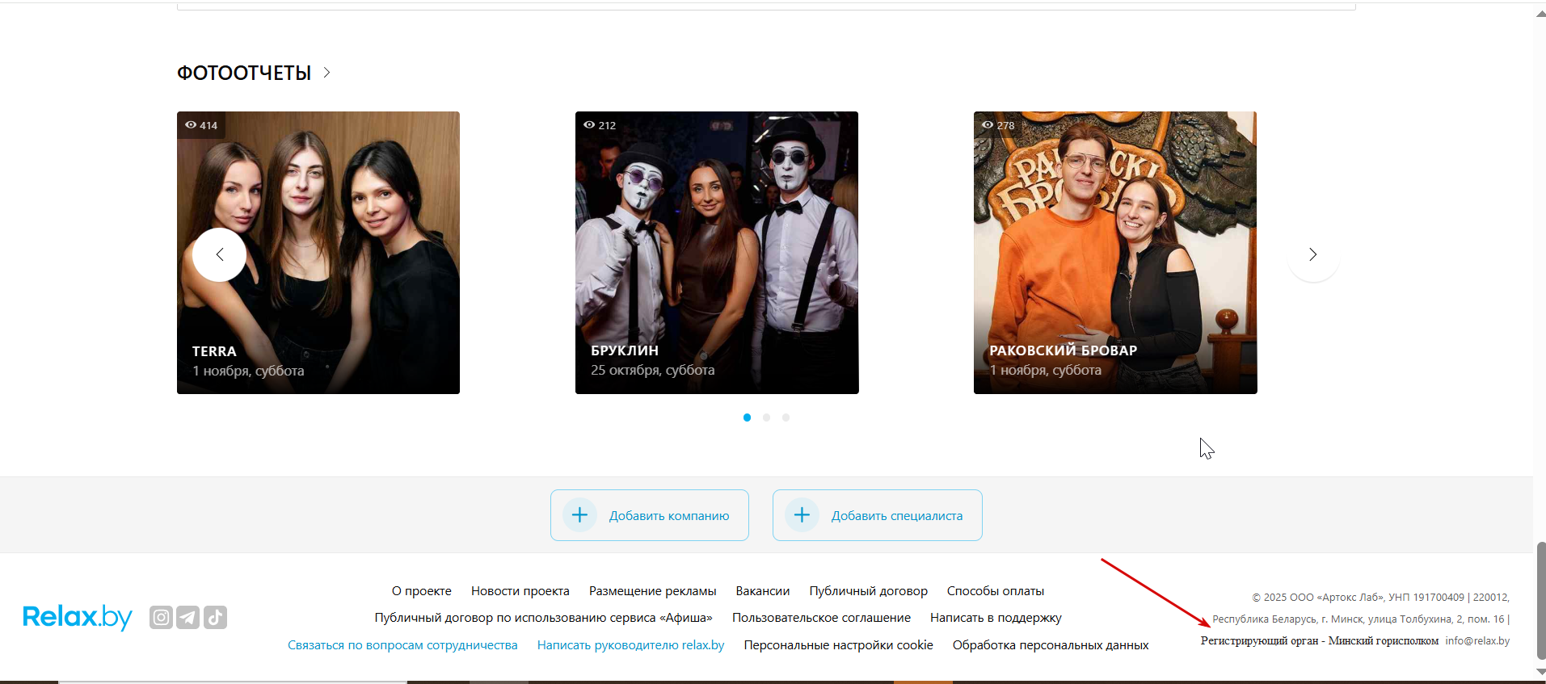Image resolution: width=1546 pixels, height=684 pixels.
Task: Open the TERRA photo report card
Action: point(318,253)
